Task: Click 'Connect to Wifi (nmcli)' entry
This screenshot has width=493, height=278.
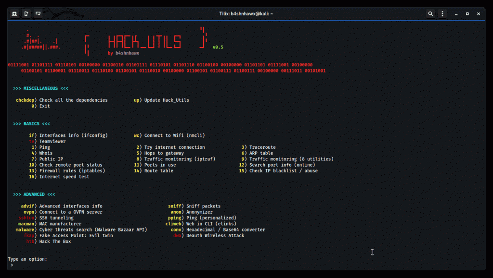Action: (174, 135)
